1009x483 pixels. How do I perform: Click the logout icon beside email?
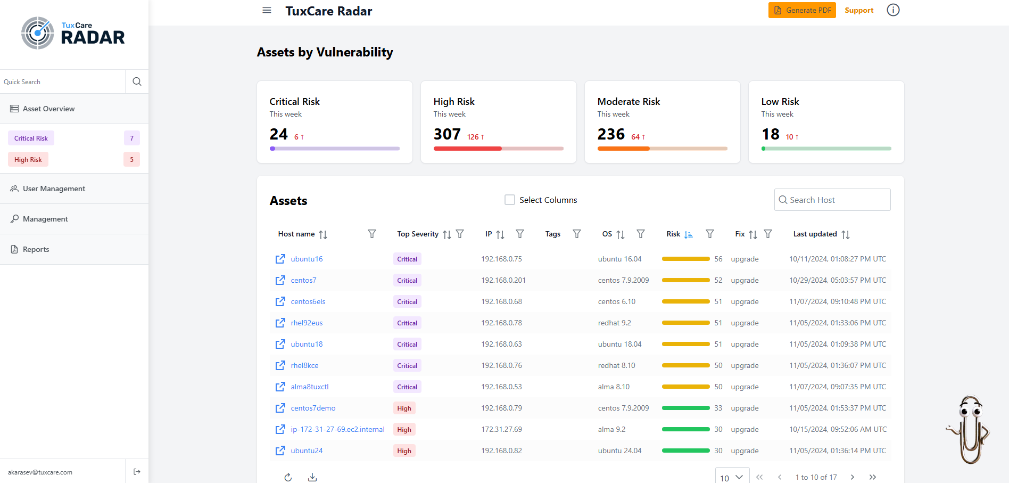click(137, 472)
